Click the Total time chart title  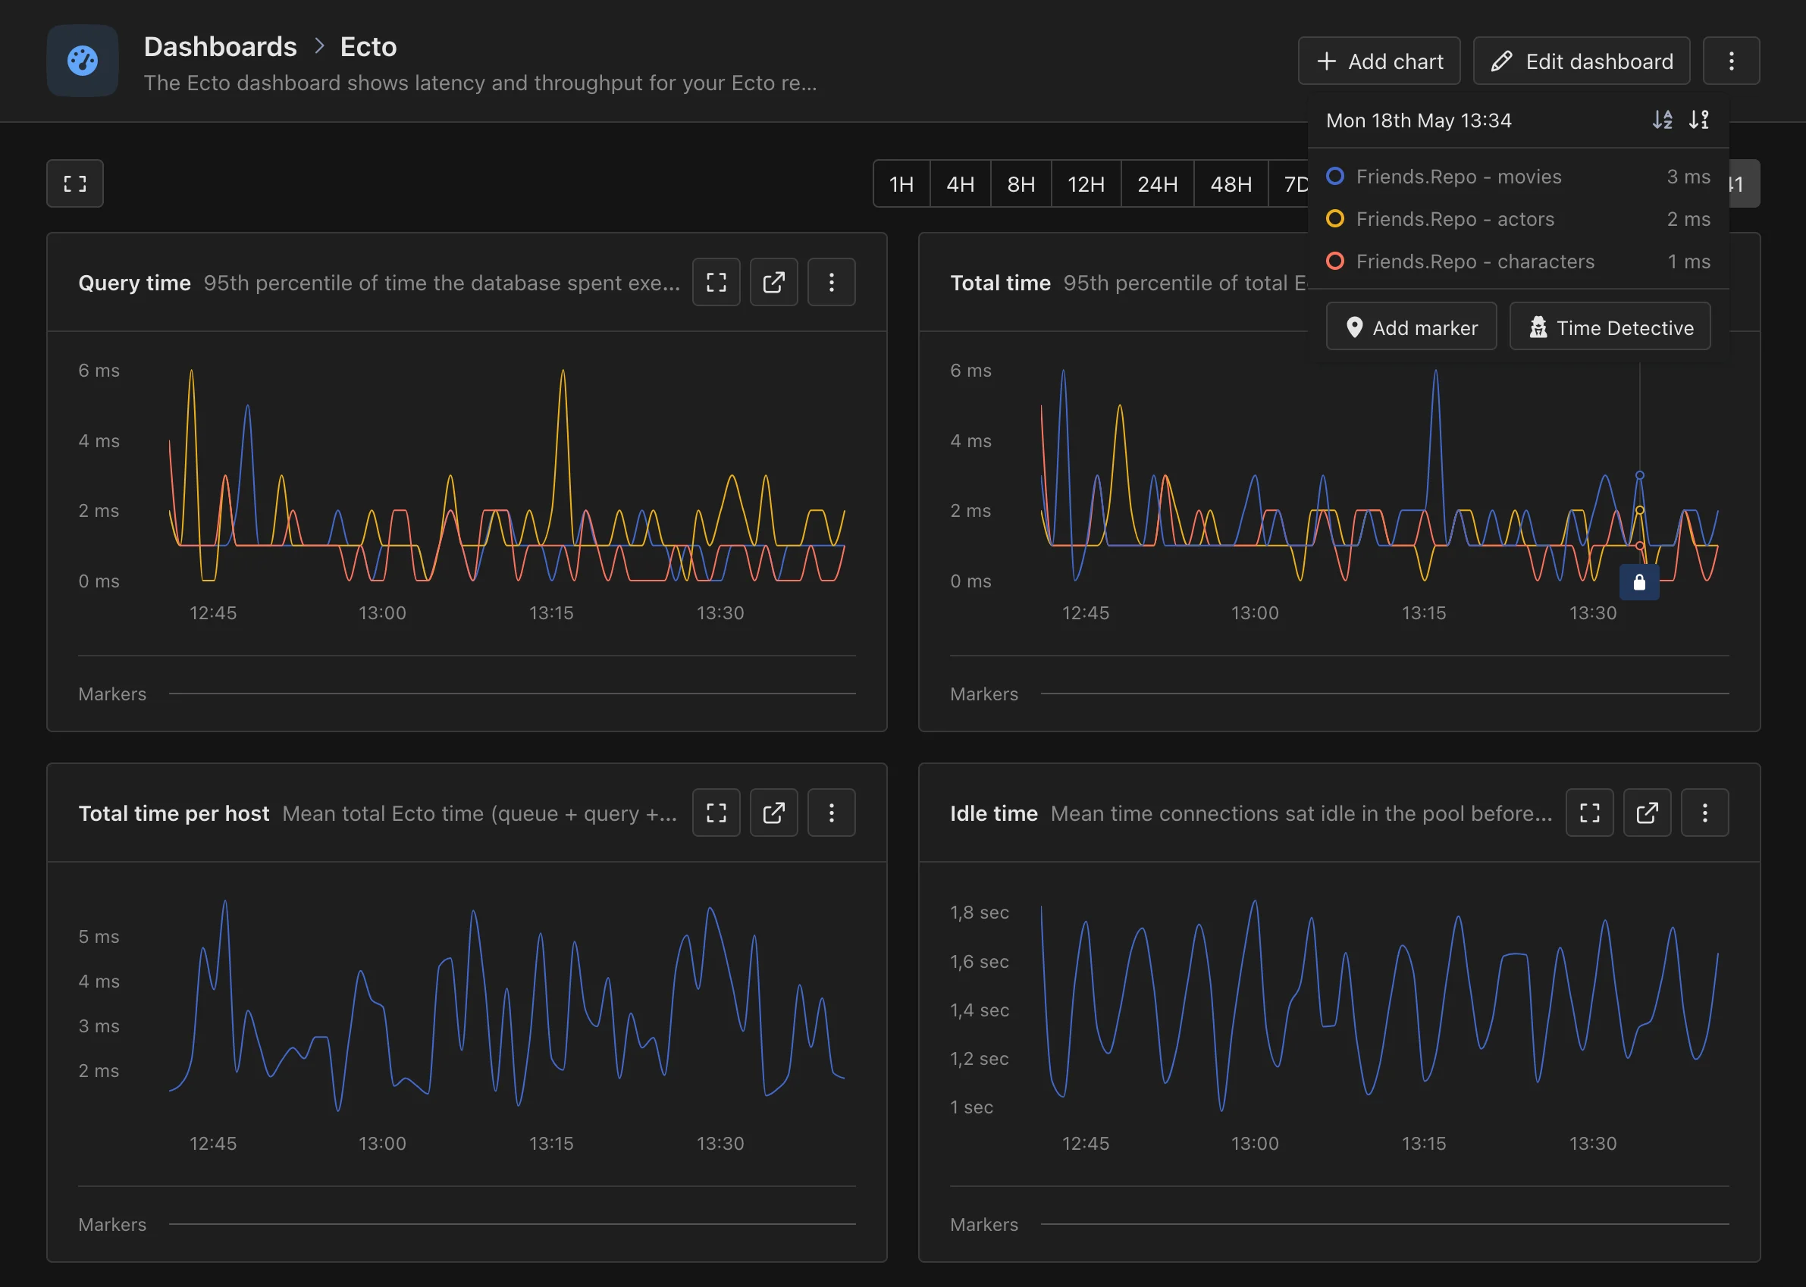[x=1000, y=283]
